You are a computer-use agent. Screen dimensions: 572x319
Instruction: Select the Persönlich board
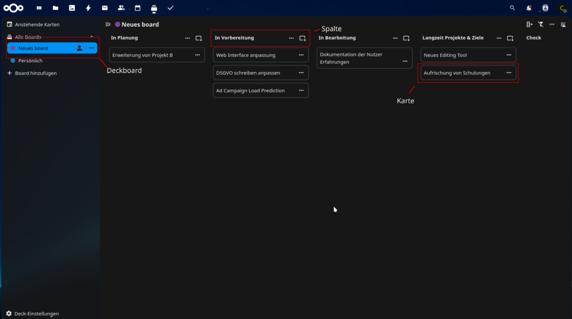coord(30,60)
